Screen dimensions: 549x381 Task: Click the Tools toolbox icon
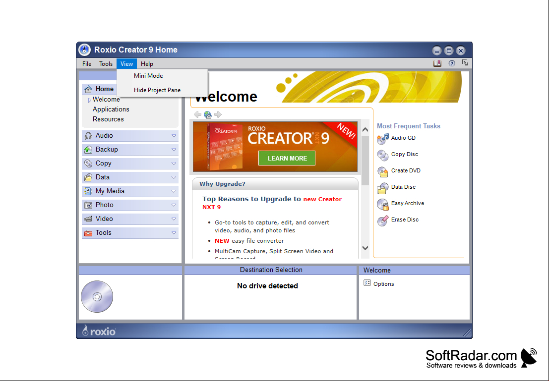pos(88,233)
